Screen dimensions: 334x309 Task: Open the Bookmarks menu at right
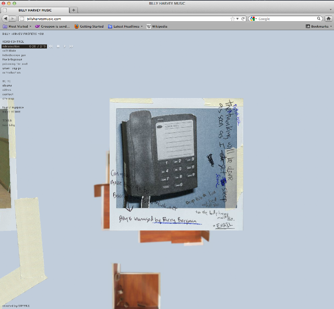[x=319, y=27]
